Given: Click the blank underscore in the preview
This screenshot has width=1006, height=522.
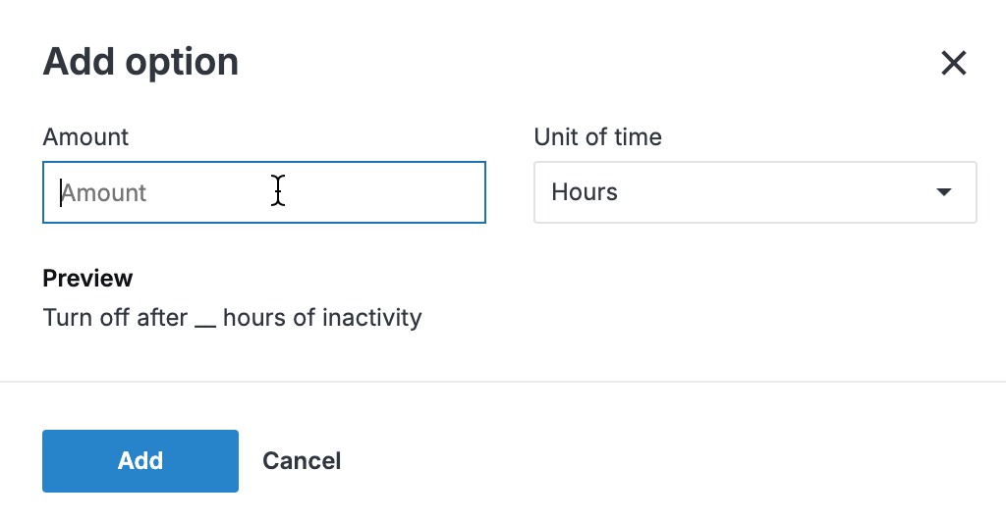Looking at the screenshot, I should 204,322.
